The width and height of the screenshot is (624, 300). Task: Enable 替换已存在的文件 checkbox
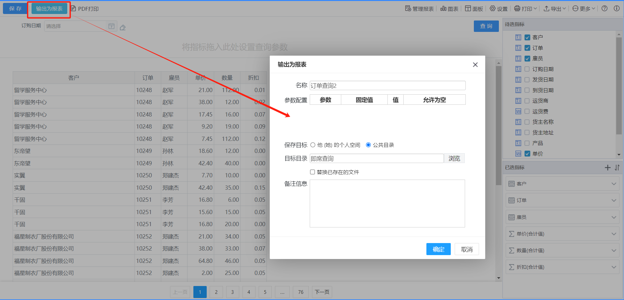[312, 172]
